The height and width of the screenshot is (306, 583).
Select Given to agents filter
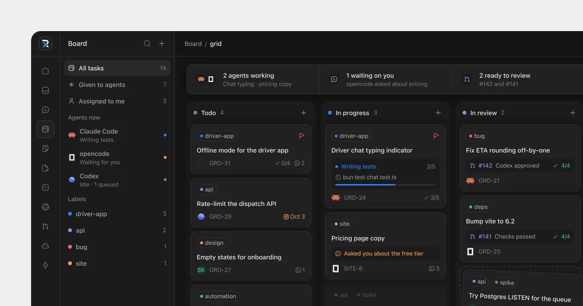[x=117, y=85]
